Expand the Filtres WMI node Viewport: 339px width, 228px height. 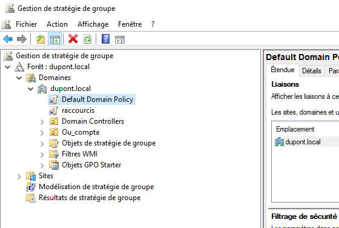point(42,155)
